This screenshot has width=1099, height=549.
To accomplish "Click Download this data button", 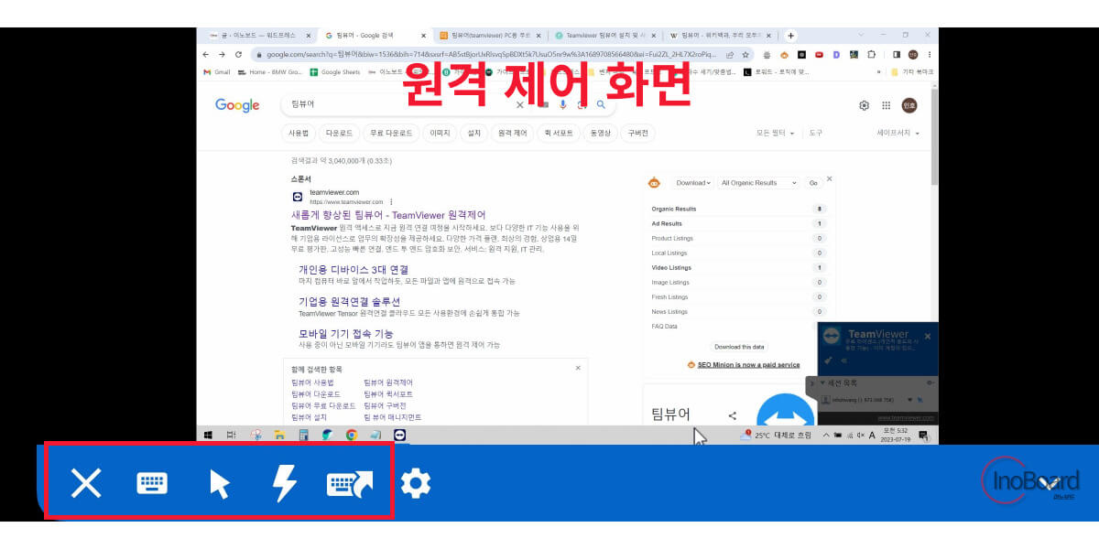I will pos(739,347).
